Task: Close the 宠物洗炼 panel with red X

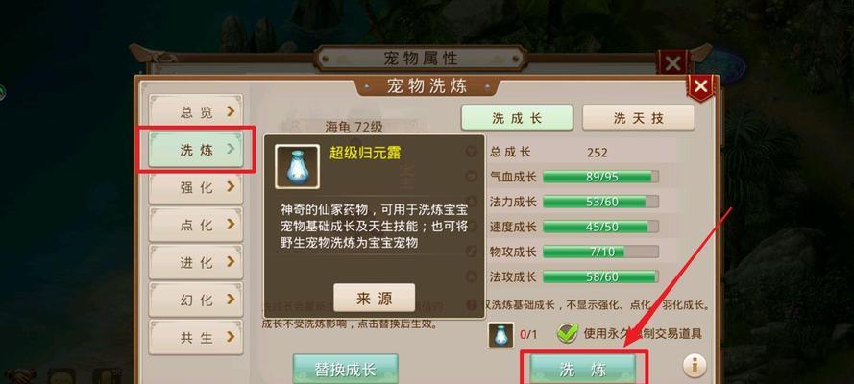Action: [701, 87]
